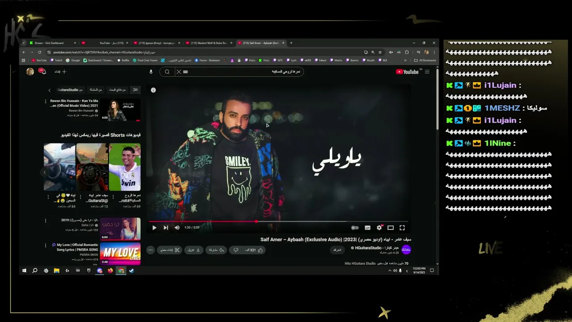The image size is (572, 322).
Task: Skip to next video in player
Action: point(166,228)
